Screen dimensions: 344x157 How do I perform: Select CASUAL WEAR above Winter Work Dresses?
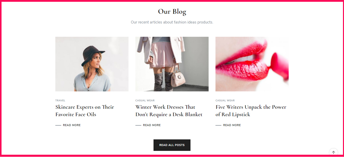[x=145, y=101]
